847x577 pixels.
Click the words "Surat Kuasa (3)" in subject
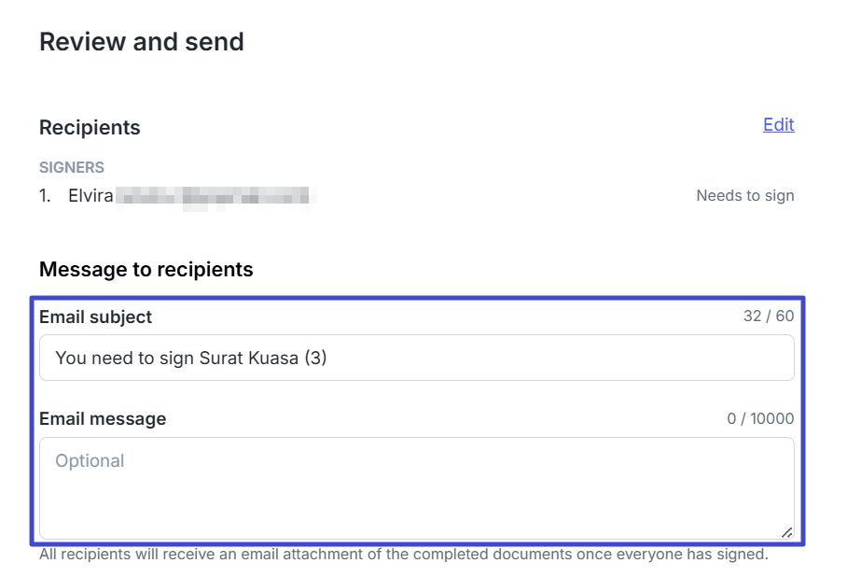coord(263,358)
